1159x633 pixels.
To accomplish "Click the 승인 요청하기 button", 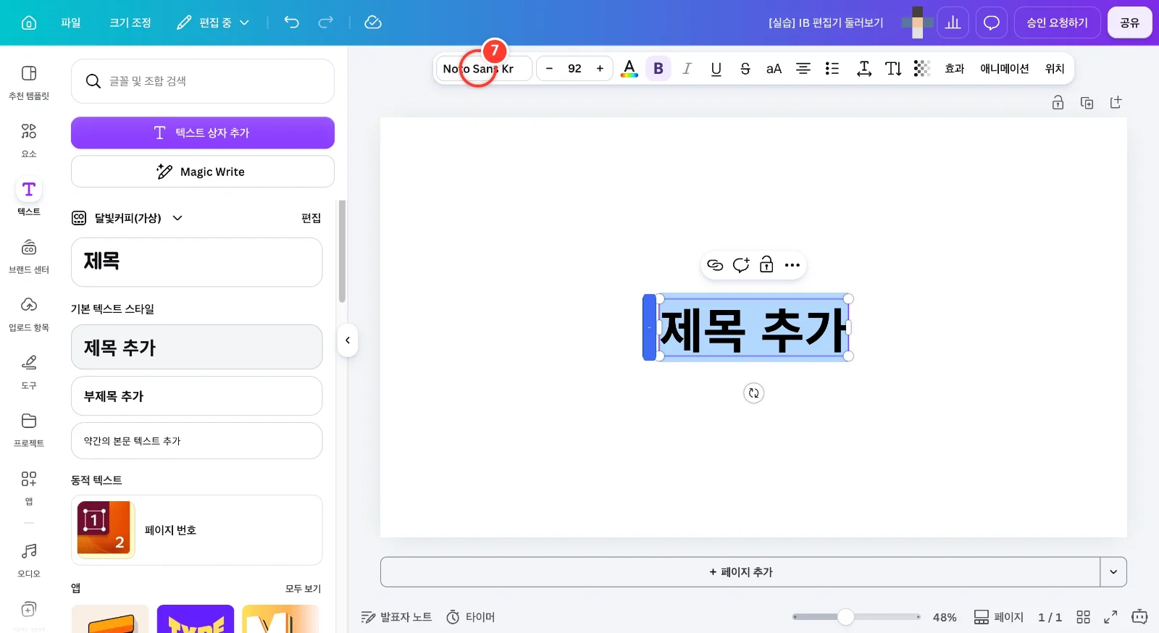I will pyautogui.click(x=1058, y=22).
